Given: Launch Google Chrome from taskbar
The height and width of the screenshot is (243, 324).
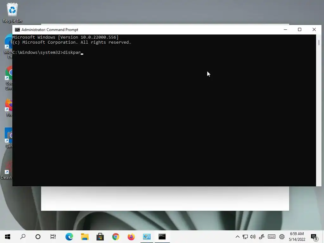Looking at the screenshot, I should [x=116, y=237].
